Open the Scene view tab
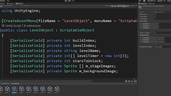171x96 pixels. [10, 3]
